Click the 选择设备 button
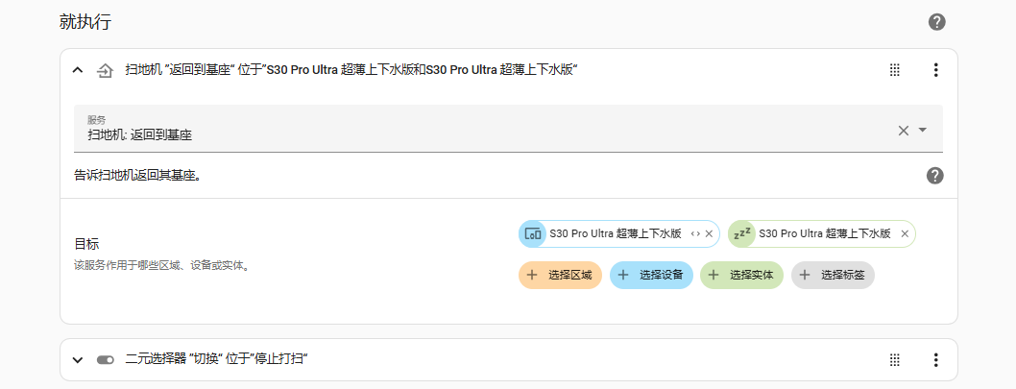This screenshot has width=1016, height=389. 652,275
